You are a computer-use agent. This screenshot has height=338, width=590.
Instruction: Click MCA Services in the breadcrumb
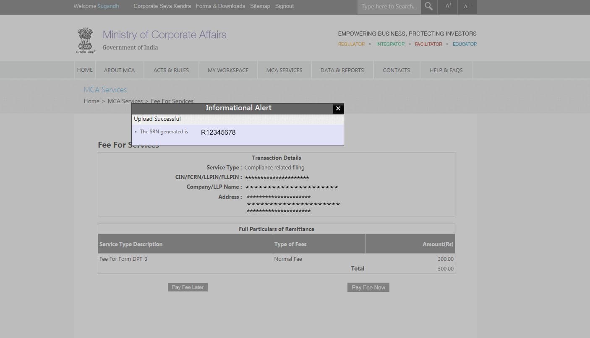pos(125,101)
